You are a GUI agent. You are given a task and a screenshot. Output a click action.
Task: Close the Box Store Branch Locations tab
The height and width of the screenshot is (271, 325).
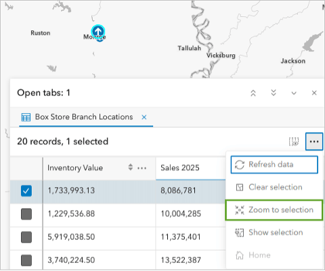(144, 117)
